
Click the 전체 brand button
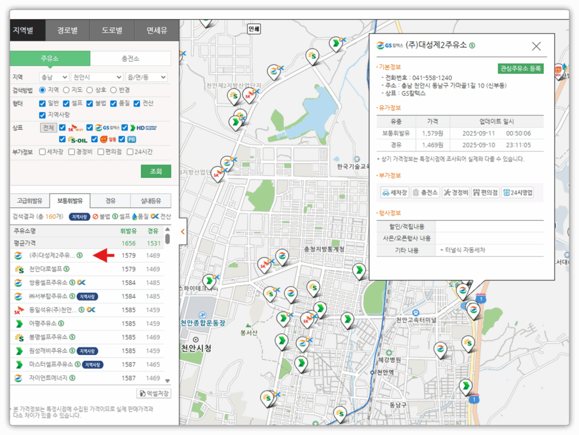(49, 128)
